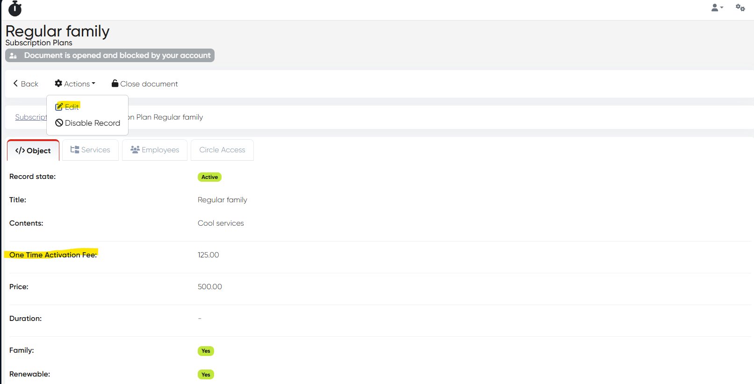Select the Object tab
Image resolution: width=754 pixels, height=384 pixels.
click(x=33, y=150)
